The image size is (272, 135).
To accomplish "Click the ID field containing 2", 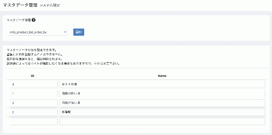I will pyautogui.click(x=34, y=112).
